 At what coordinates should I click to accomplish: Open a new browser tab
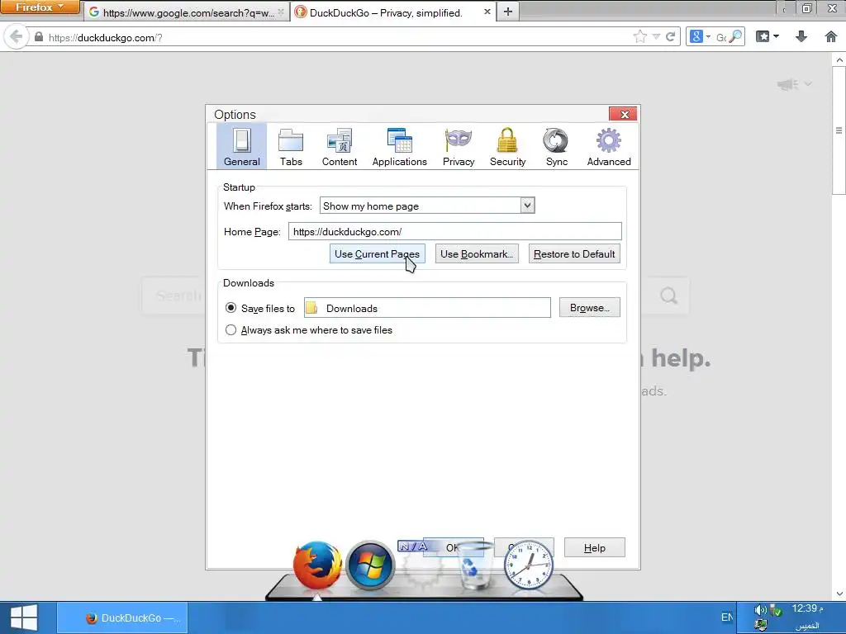pos(508,12)
